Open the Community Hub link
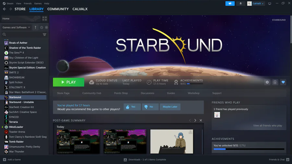 pos(91,93)
